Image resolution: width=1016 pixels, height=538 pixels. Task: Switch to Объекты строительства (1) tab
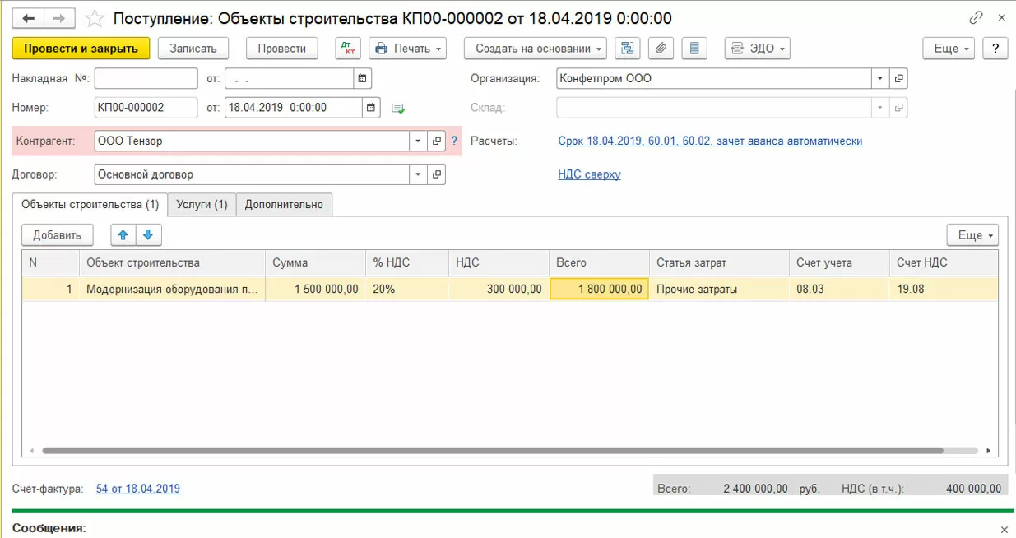tap(90, 204)
